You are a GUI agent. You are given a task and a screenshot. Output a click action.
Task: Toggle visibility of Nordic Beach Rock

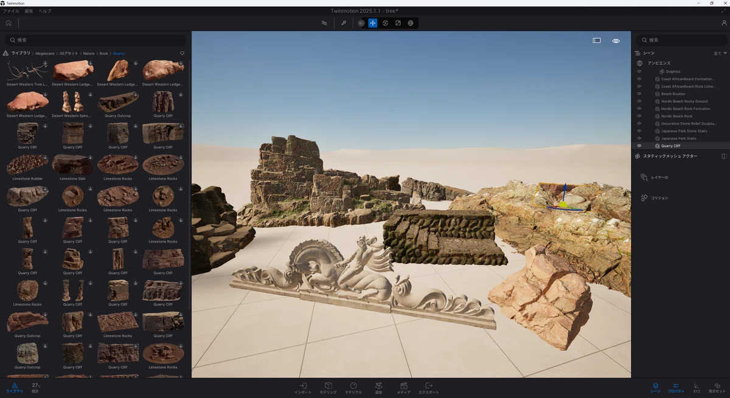tap(639, 116)
